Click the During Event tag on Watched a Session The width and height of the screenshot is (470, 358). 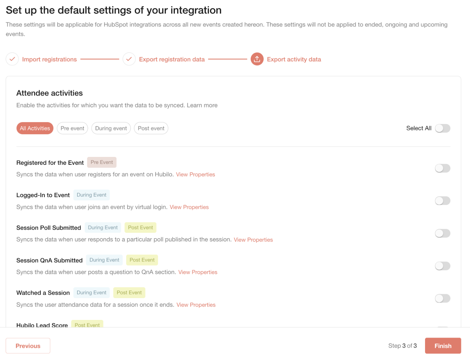point(92,293)
